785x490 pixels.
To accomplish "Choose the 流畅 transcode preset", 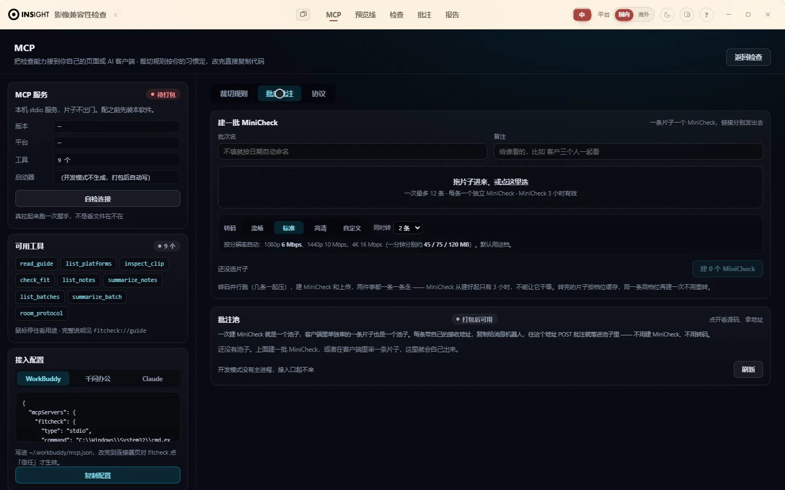I will 257,228.
